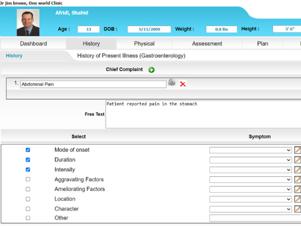Select the Plan tab
This screenshot has width=301, height=226.
(x=262, y=43)
